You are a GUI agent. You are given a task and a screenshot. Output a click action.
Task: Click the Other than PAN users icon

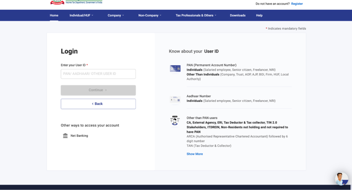click(x=175, y=121)
